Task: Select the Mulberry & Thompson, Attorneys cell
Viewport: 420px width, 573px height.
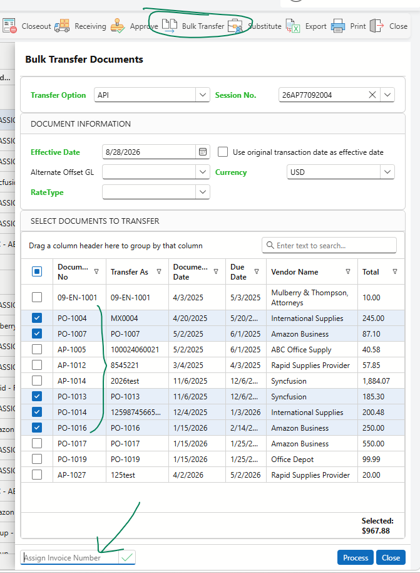Action: (312, 297)
